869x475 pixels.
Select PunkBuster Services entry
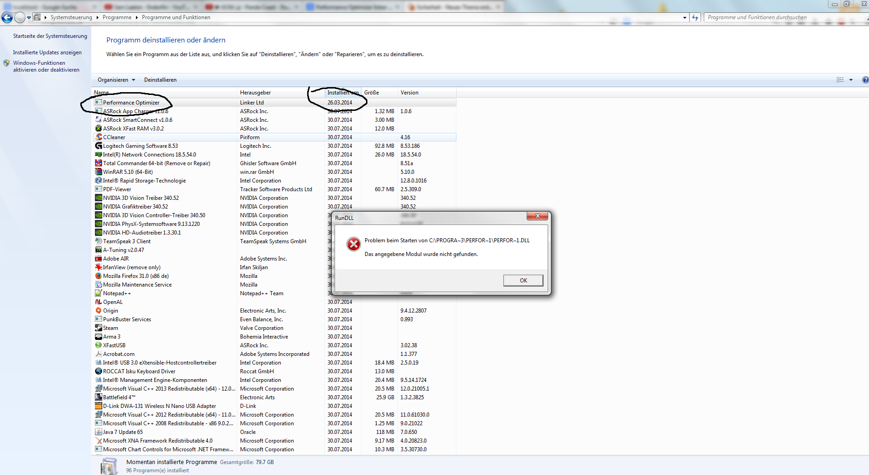coord(274,319)
